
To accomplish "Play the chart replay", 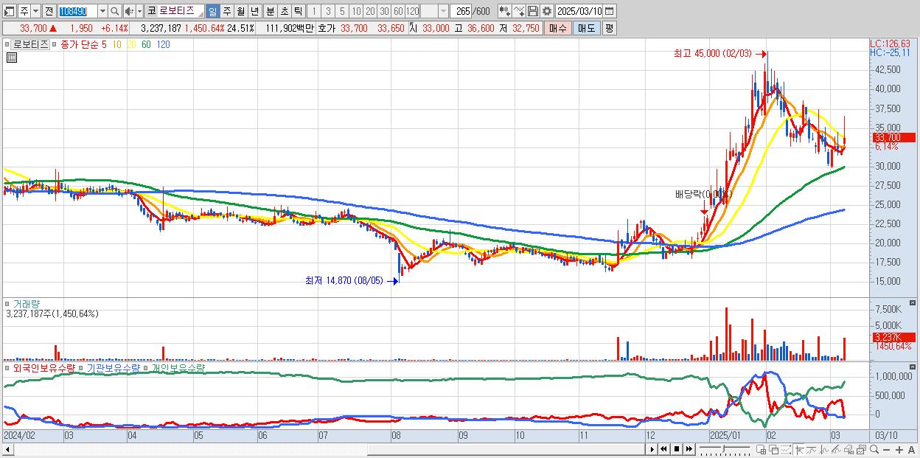I will [x=652, y=449].
